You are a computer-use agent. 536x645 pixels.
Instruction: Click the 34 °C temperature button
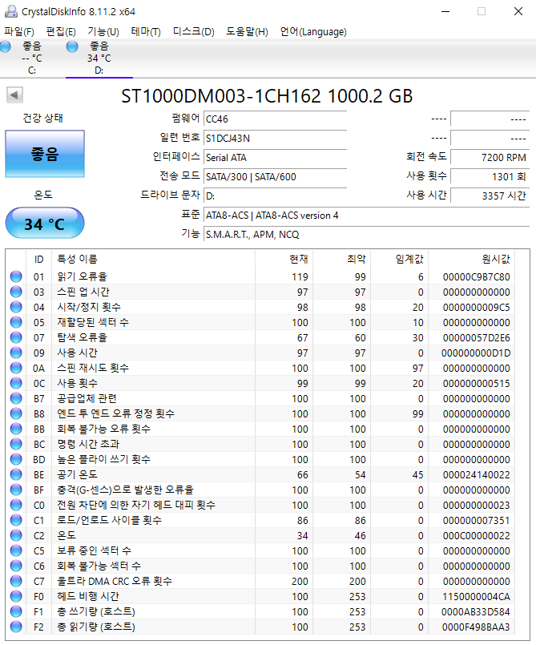tap(45, 224)
